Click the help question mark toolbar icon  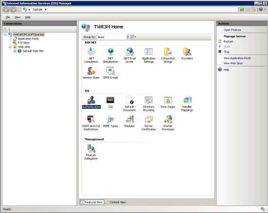pos(260,9)
